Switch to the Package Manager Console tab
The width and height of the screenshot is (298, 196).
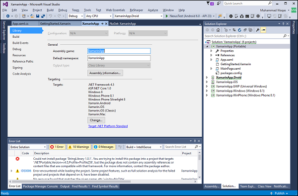(x=40, y=187)
